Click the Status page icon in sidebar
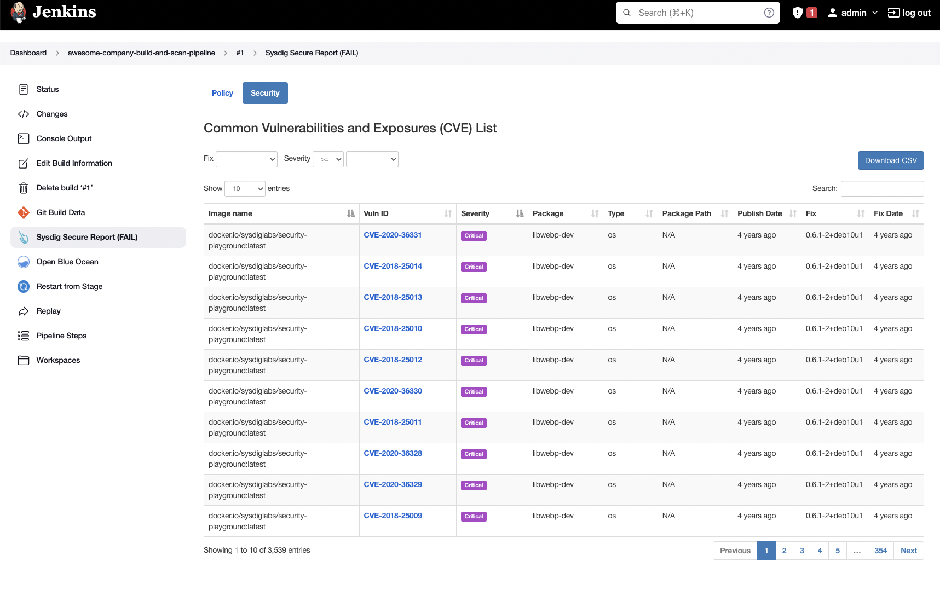This screenshot has height=590, width=940. tap(24, 89)
